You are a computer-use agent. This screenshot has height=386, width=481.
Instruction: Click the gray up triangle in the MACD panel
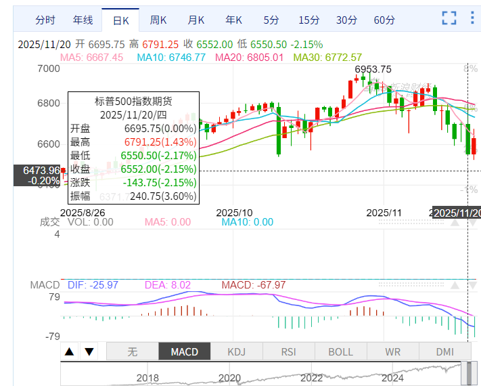coord(455,285)
